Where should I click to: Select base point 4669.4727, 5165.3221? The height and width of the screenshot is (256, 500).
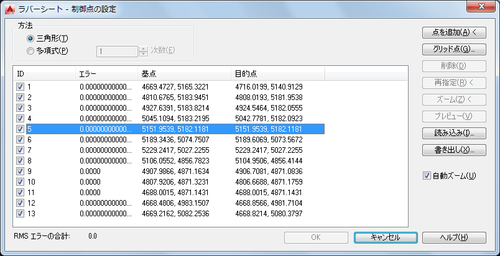(x=175, y=86)
